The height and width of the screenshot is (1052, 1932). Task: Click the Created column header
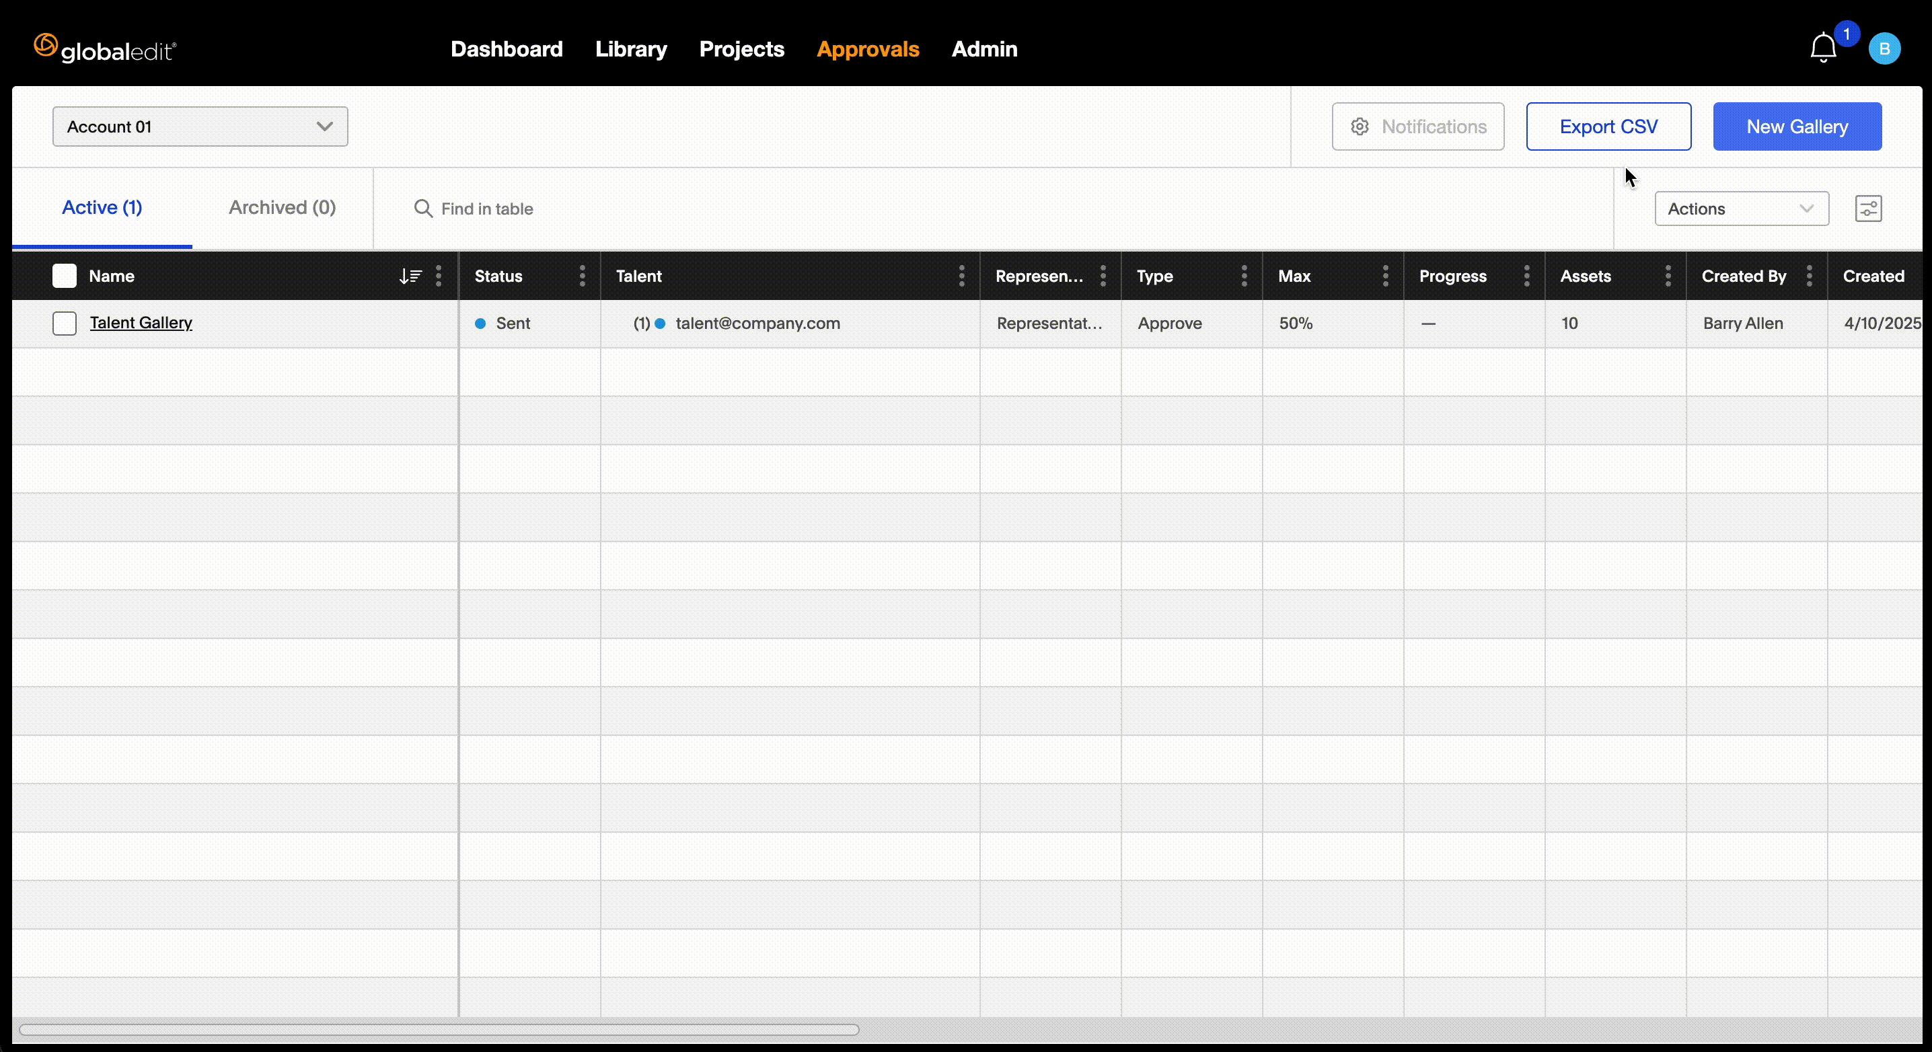pos(1873,276)
